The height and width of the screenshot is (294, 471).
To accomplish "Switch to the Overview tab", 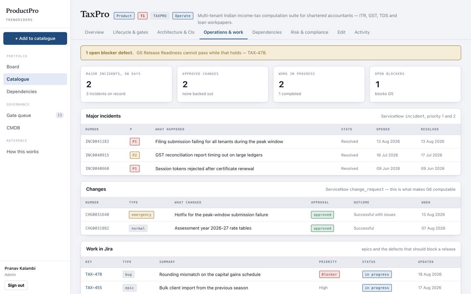I will tap(94, 32).
